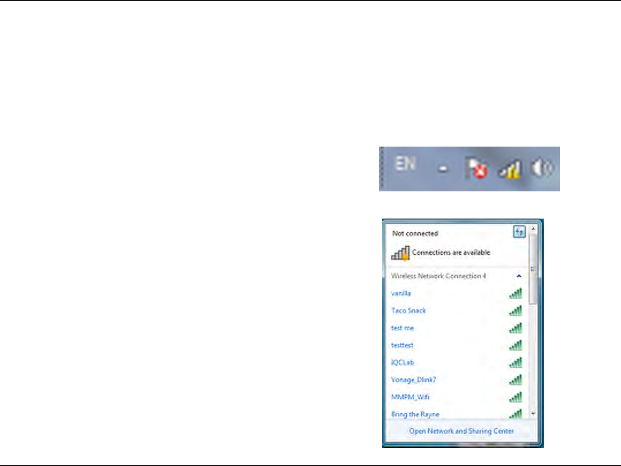Open the EN language indicator
The image size is (621, 466).
(405, 163)
